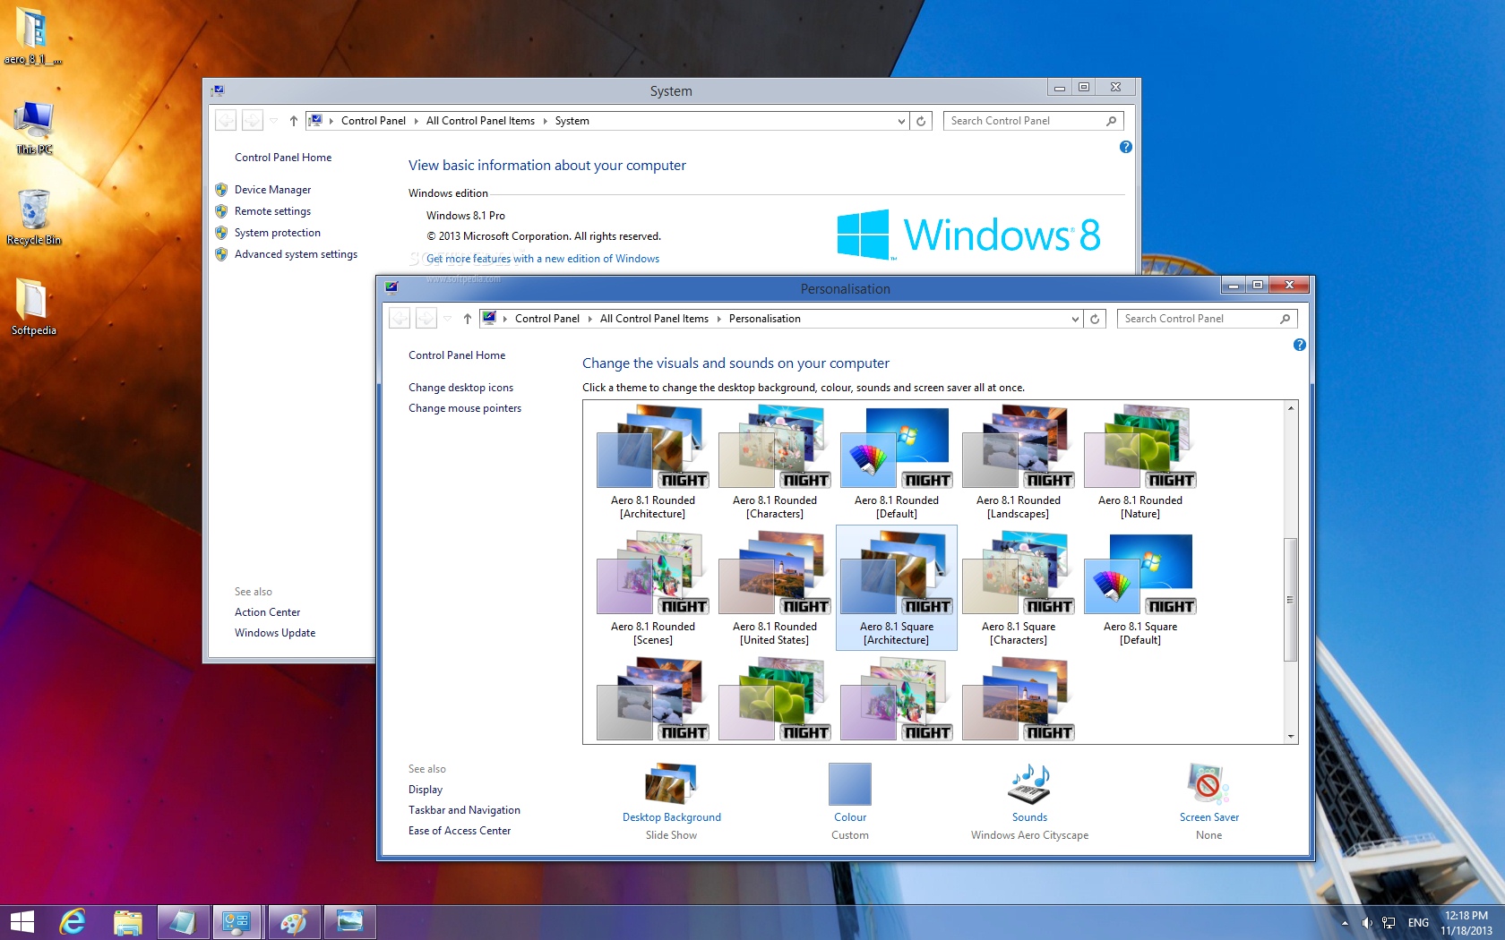Screen dimensions: 1505x940
Task: Expand Control Panel breadcrumb arrow in Personalisation
Action: click(x=589, y=319)
